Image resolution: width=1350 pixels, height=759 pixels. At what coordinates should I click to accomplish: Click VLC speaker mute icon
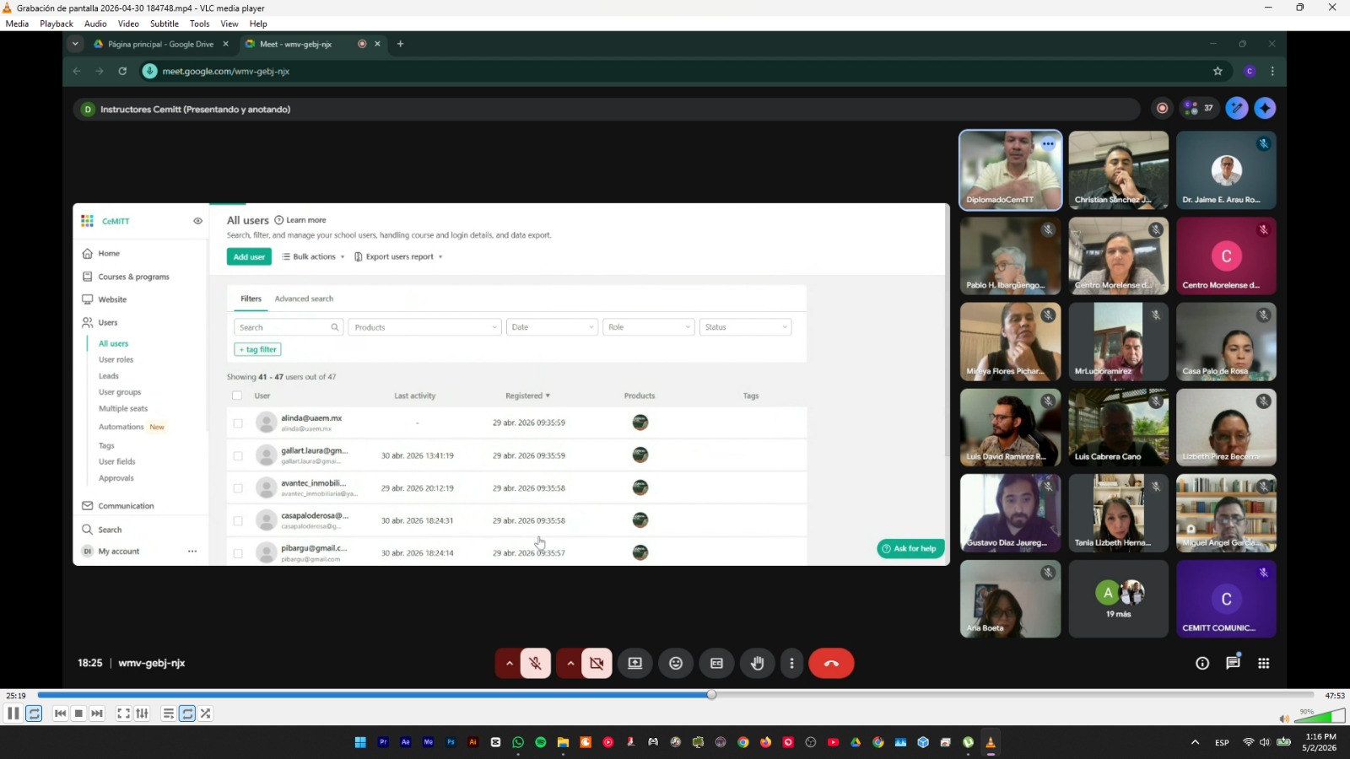[1284, 719]
